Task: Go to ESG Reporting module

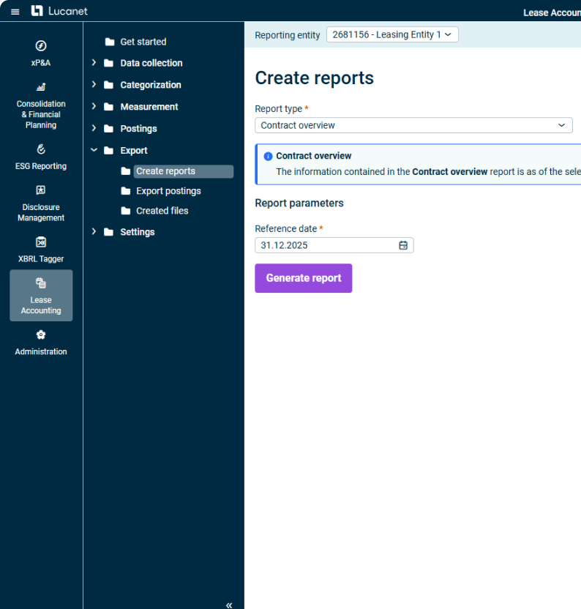Action: pyautogui.click(x=41, y=157)
